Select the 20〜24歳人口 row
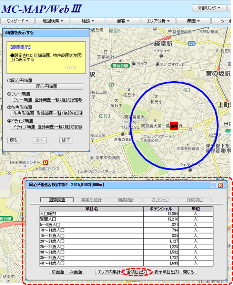This screenshot has height=285, width=233. [126, 241]
